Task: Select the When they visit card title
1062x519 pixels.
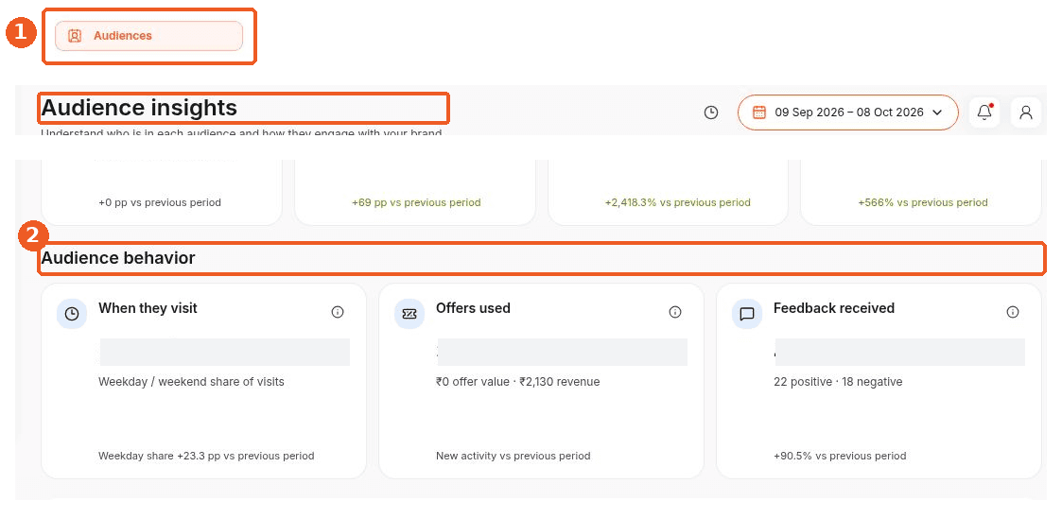Action: (x=148, y=308)
